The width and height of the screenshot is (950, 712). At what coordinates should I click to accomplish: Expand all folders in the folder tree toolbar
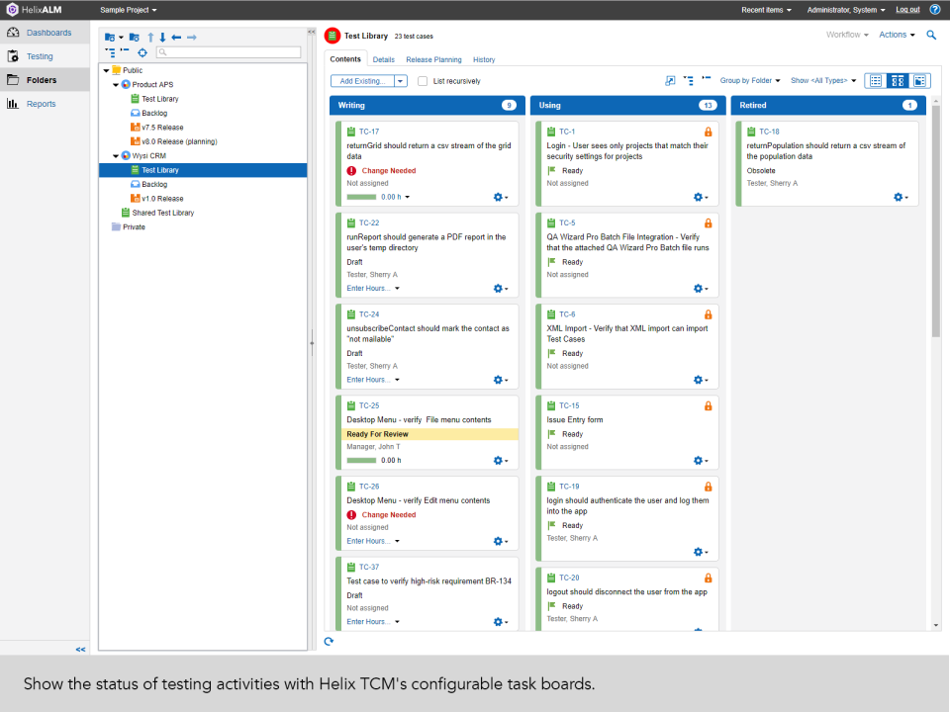110,52
